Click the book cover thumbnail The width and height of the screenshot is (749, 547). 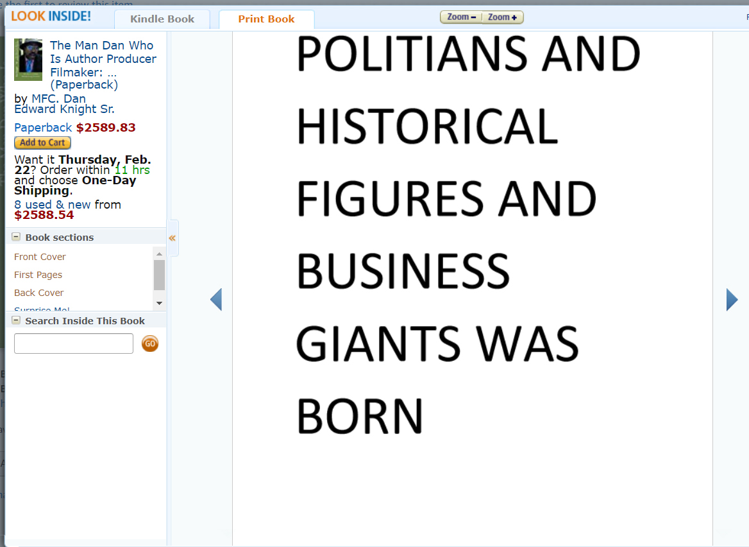(28, 60)
